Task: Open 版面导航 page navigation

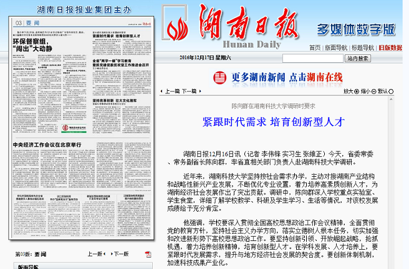Action: tap(336, 48)
